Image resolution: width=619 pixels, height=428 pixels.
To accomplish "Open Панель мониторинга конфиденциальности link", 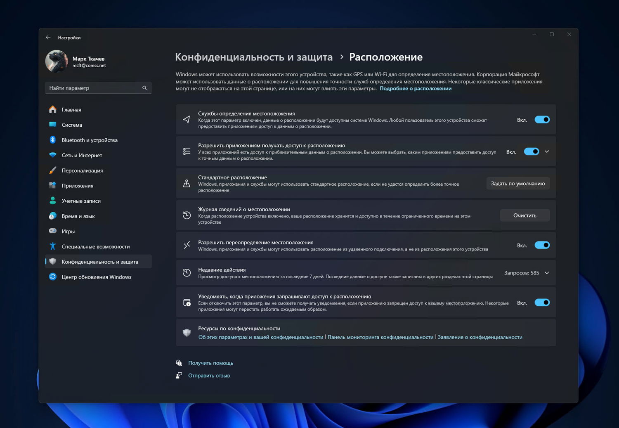I will (380, 337).
